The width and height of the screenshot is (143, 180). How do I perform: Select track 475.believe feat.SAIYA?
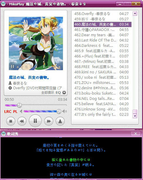pos(103,104)
